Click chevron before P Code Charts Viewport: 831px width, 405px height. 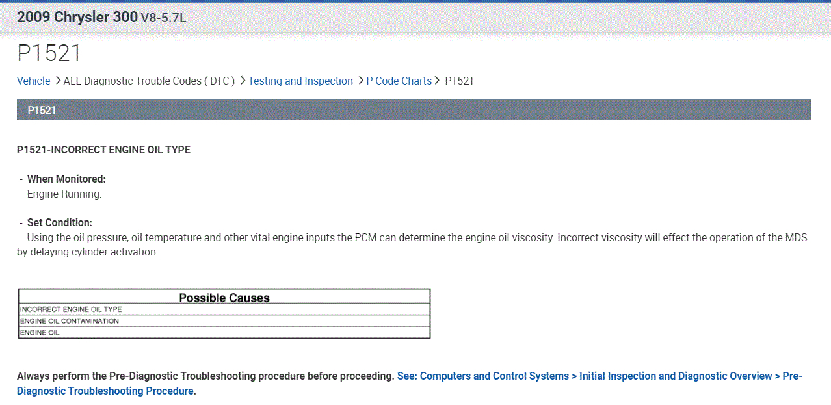point(361,81)
